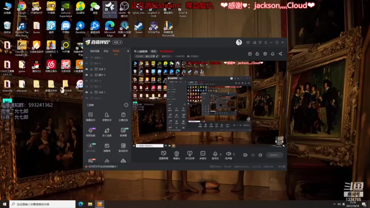The image size is (370, 208).
Task: Select the orange highlighted scene tab
Action: (x=116, y=51)
